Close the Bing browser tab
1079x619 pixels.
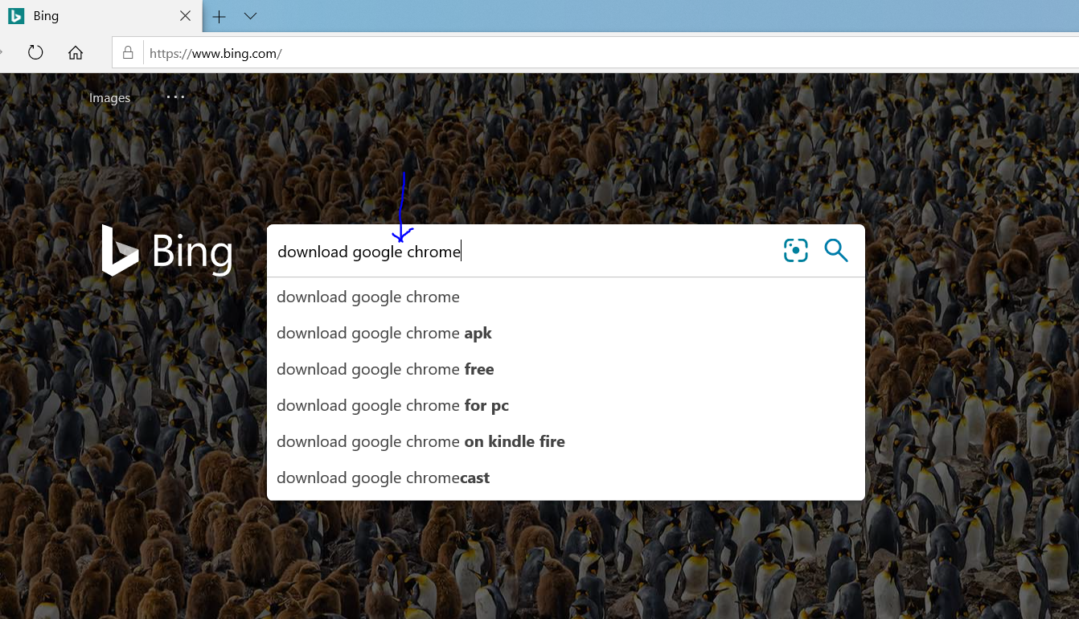(185, 16)
